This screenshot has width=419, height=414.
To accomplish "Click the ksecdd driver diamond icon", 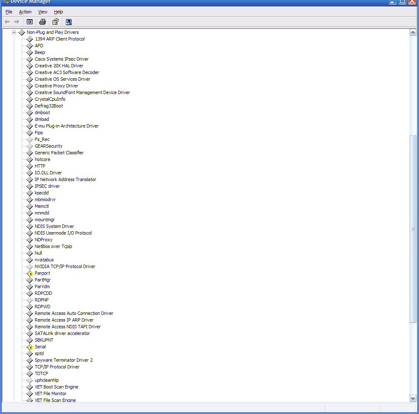I will (30, 193).
